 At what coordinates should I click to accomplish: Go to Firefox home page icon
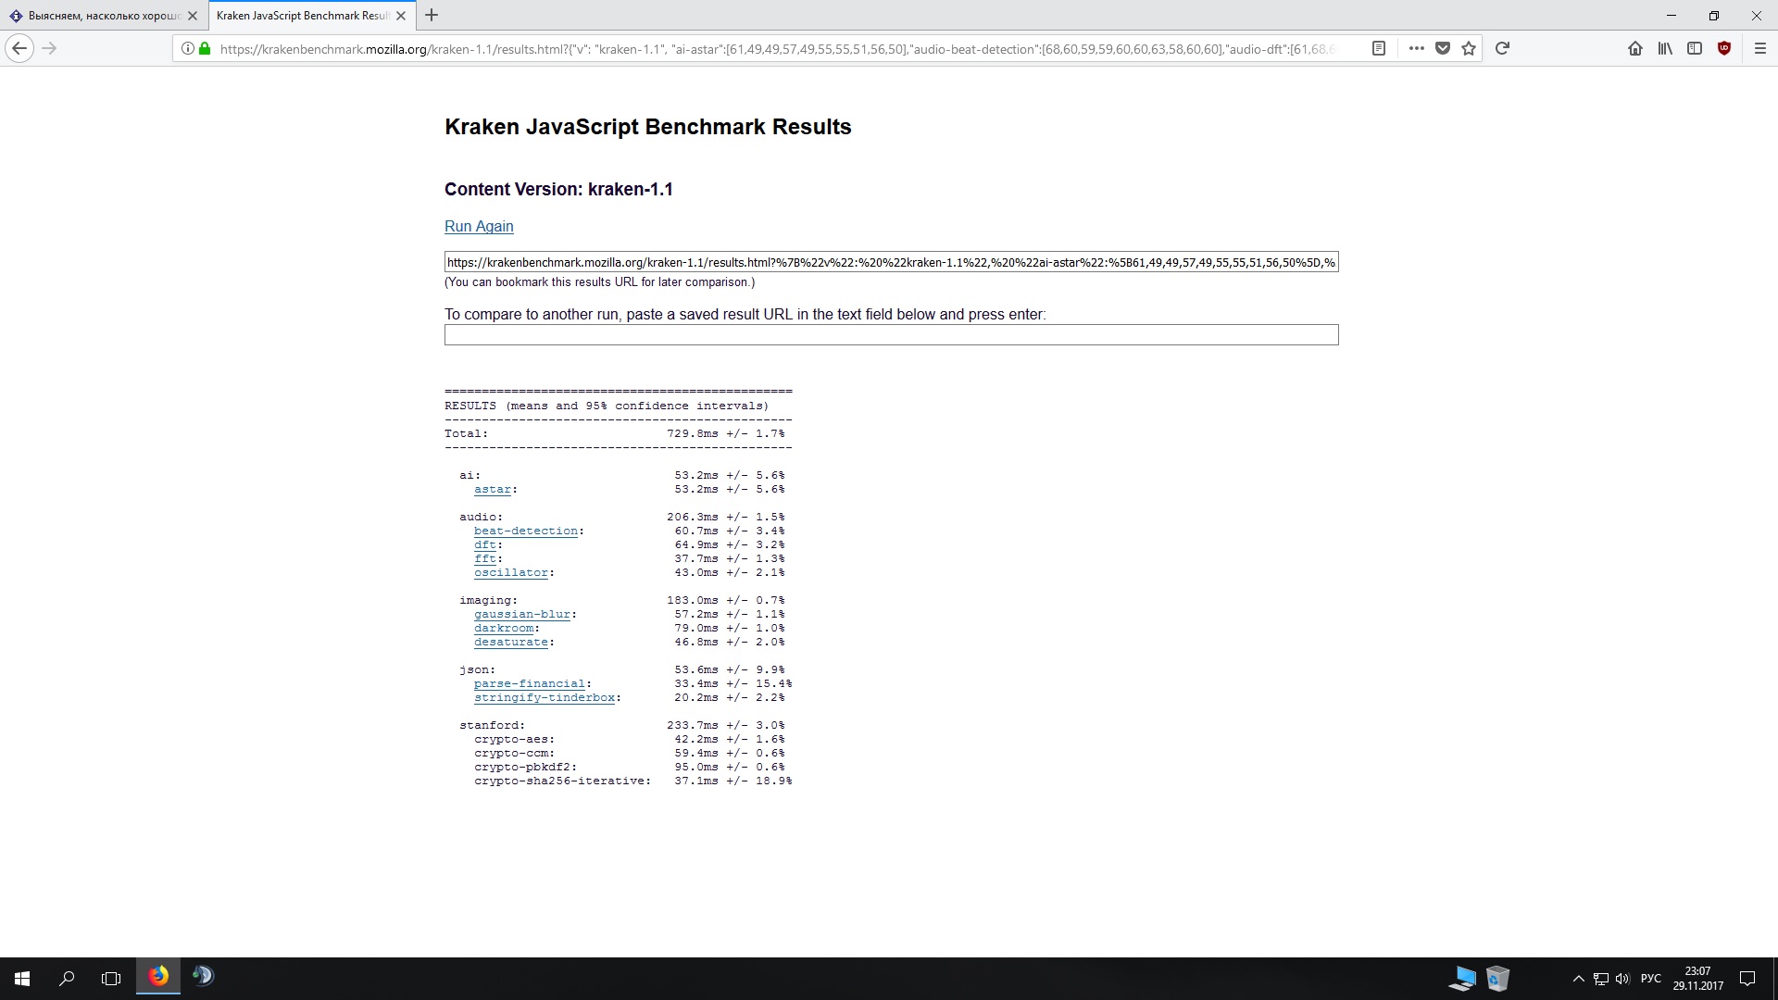click(1635, 48)
